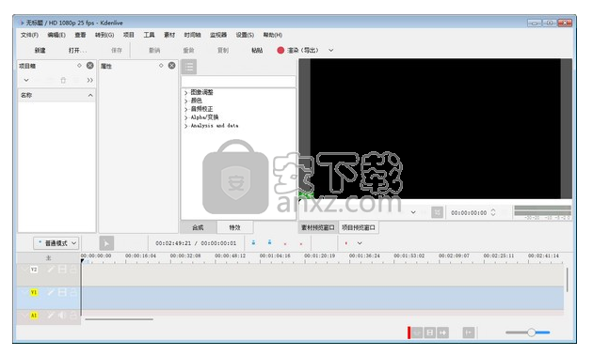Expand the Alpha/变换 effects category
Viewport: 609px width, 356px height.
[185, 117]
